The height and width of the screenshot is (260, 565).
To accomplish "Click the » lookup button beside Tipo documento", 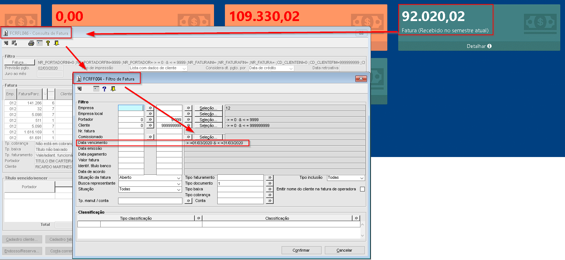I will click(x=269, y=183).
